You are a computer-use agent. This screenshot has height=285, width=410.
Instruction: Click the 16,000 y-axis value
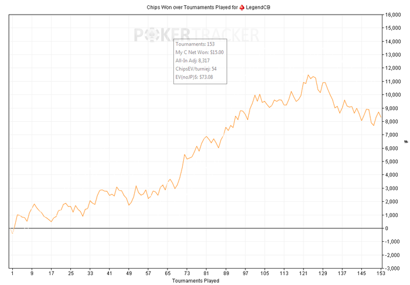(393, 15)
